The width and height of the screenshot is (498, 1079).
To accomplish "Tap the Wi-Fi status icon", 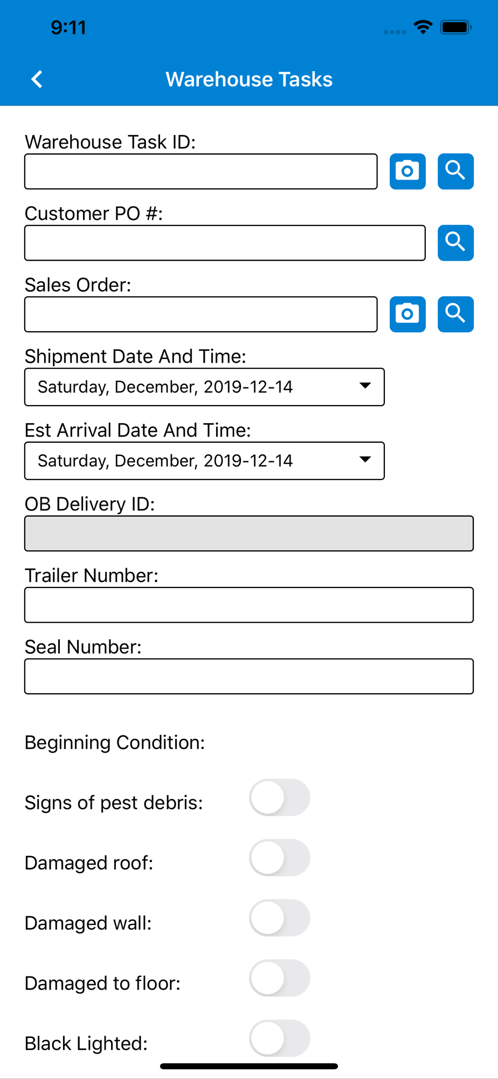I will (423, 27).
